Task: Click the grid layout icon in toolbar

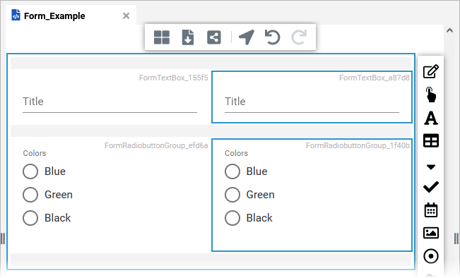Action: click(x=162, y=37)
